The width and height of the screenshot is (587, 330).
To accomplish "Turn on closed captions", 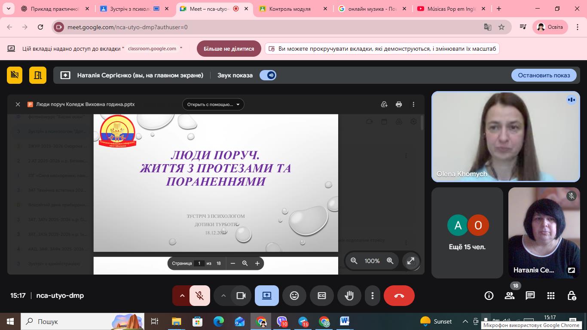I will pyautogui.click(x=321, y=296).
